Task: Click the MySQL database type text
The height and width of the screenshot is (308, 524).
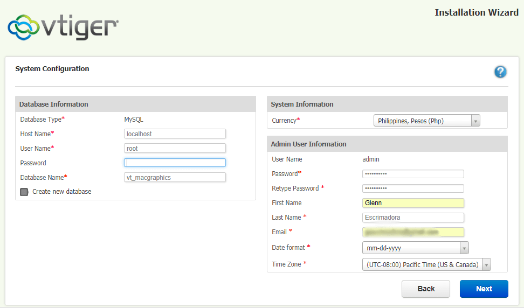Action: point(134,120)
